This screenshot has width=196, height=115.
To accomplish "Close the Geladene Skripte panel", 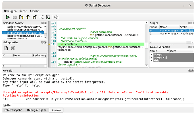I will [46, 23].
